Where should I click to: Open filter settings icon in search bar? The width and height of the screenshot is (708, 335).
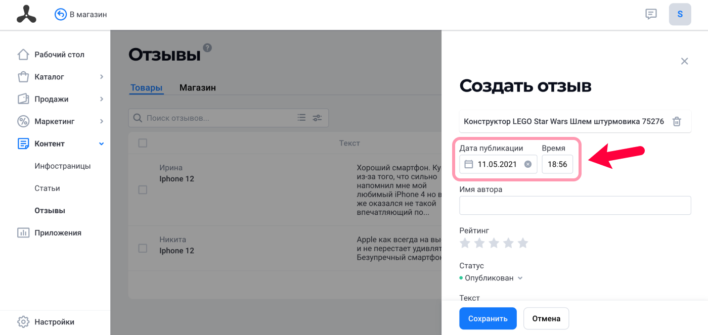pos(317,118)
